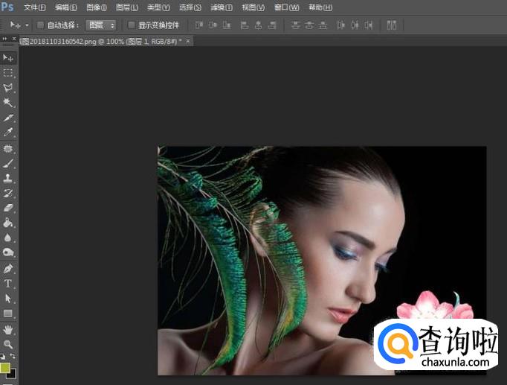The height and width of the screenshot is (385, 507).
Task: Swap foreground and background colors
Action: point(13,357)
